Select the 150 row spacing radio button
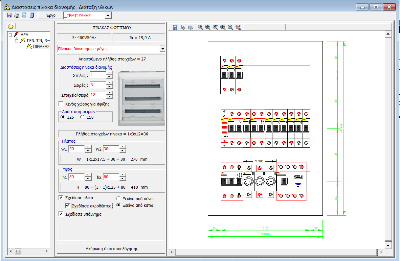 pos(82,117)
